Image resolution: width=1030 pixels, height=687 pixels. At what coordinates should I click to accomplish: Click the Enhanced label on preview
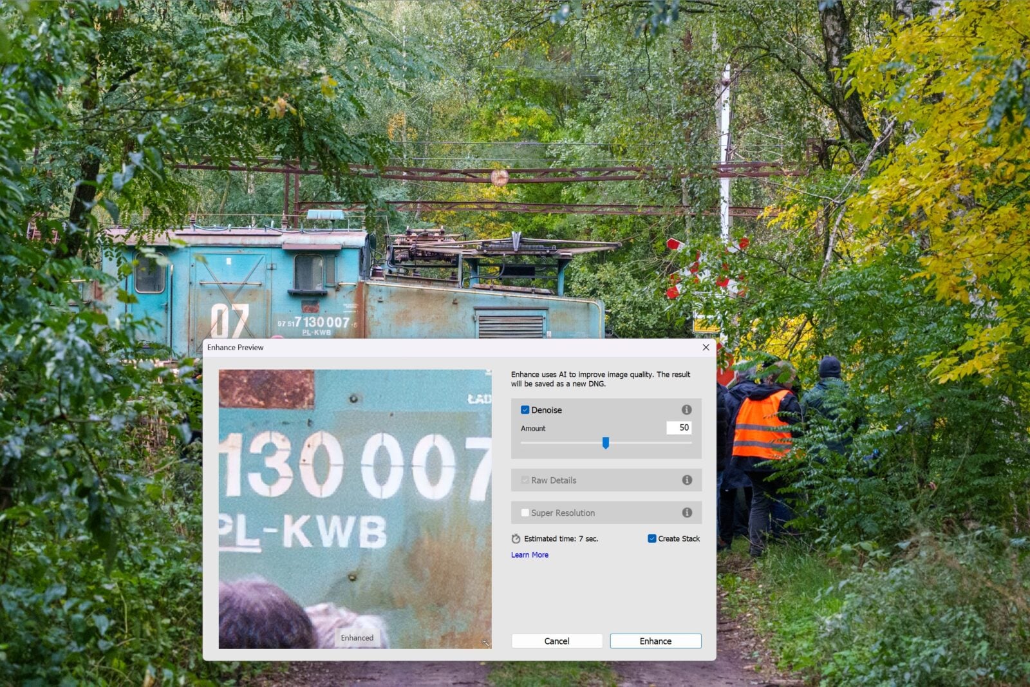[x=357, y=638]
